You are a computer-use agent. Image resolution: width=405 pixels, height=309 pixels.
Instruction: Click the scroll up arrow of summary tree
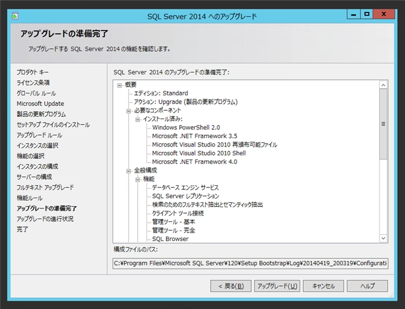(384, 85)
